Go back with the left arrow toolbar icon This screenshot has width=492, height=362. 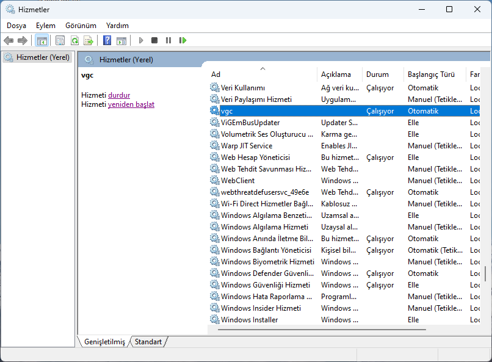point(9,40)
